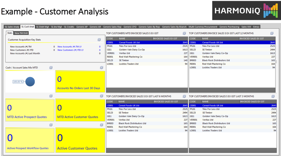Select SE Timber in Last 12 Months grid
Screen dimensions: 281x156
pos(232,50)
